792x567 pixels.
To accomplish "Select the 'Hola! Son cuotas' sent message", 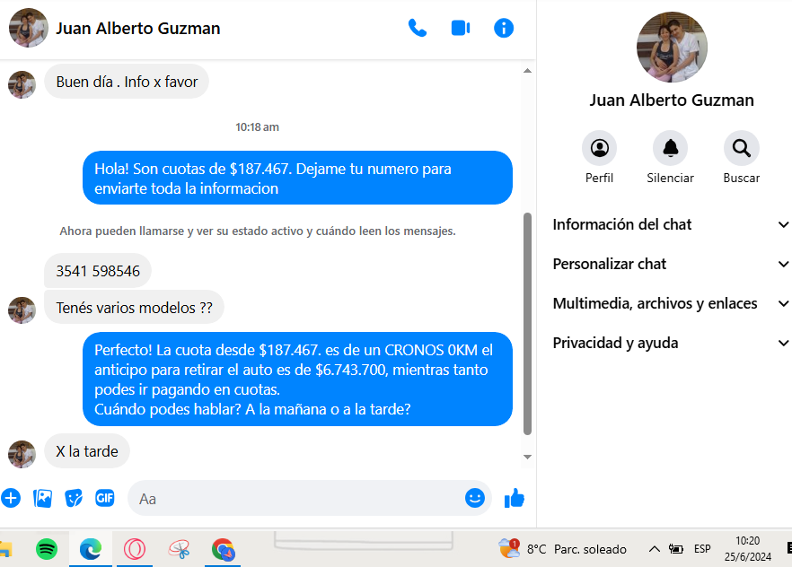I will 297,178.
